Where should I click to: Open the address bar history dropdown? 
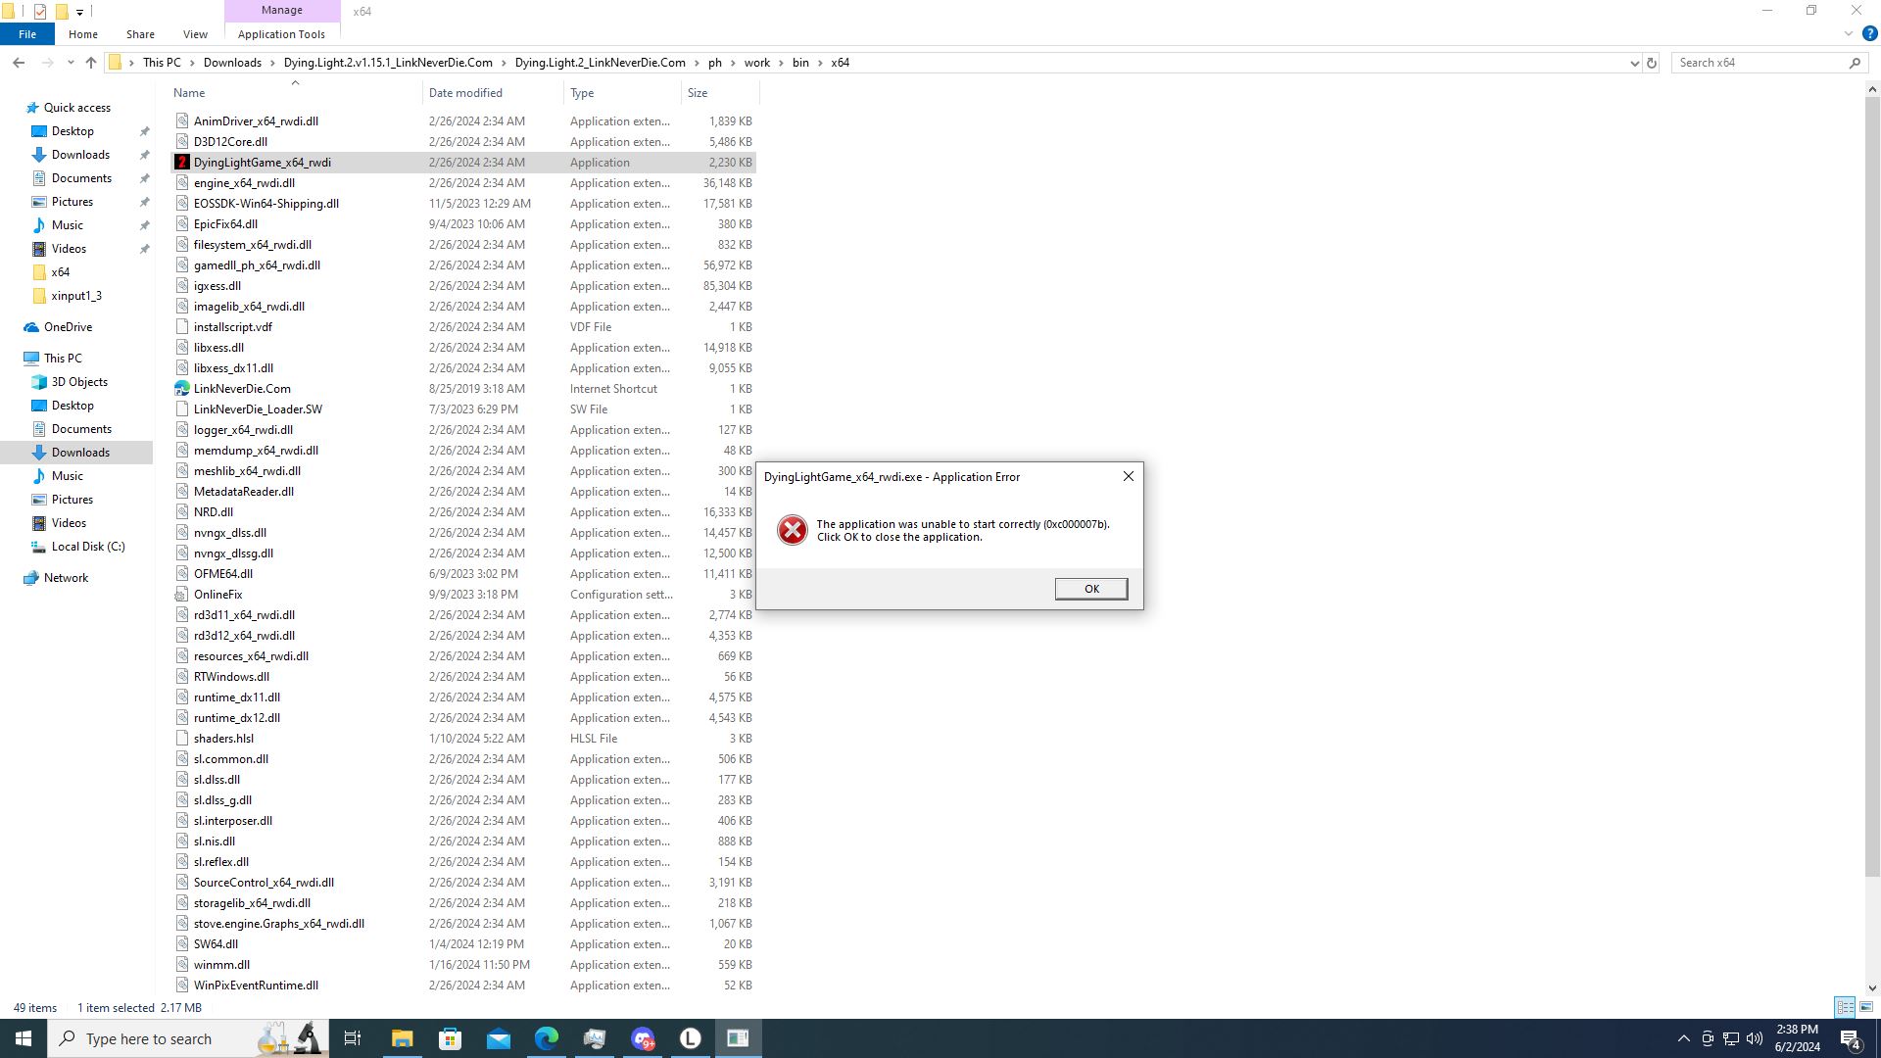point(1634,63)
